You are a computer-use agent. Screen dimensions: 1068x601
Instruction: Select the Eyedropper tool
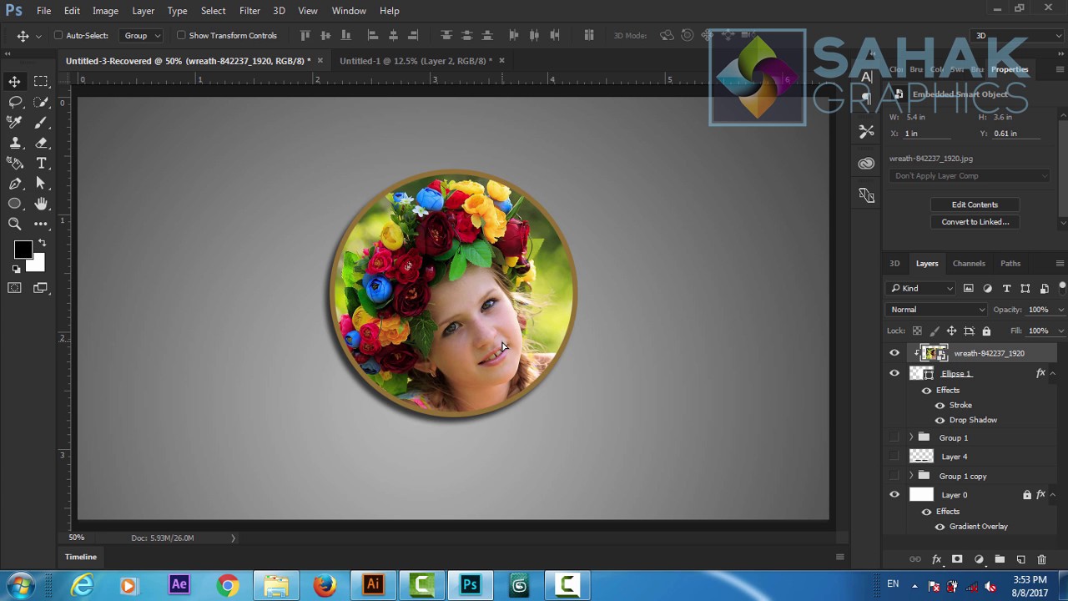15,122
